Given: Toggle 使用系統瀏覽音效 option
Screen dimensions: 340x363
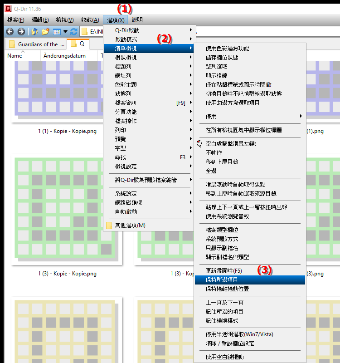Looking at the screenshot, I should (x=250, y=216).
